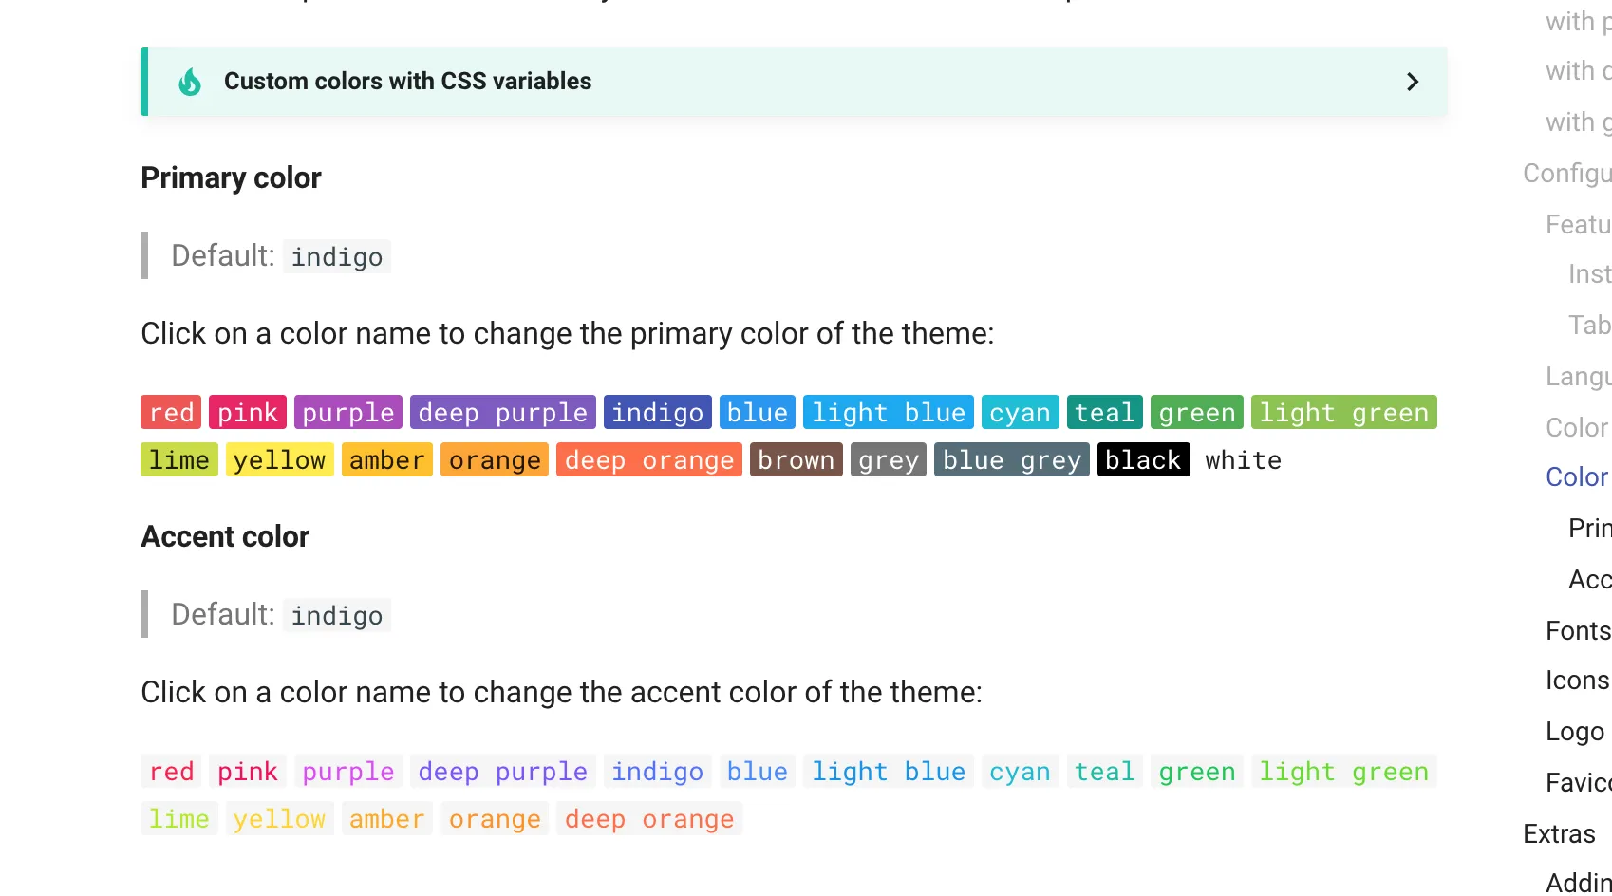This screenshot has height=896, width=1612.
Task: Set primary color to red
Action: click(171, 413)
